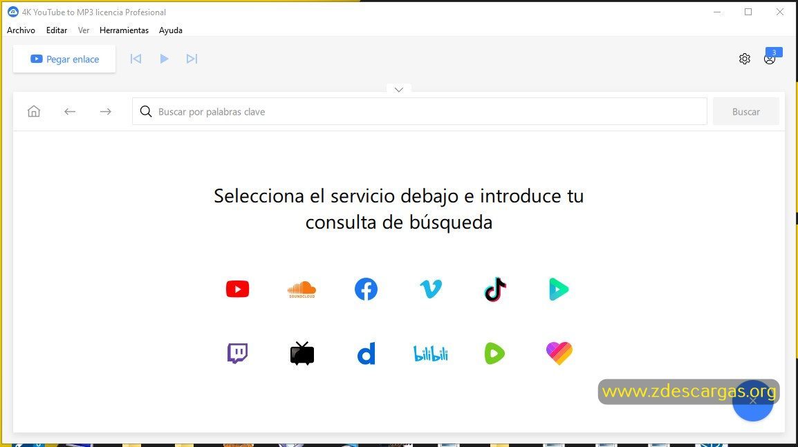Select the green-blue play triangle service icon
The image size is (798, 447).
[x=559, y=289]
